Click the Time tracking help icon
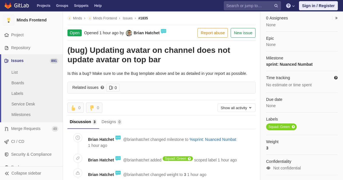The image size is (343, 180). tap(336, 78)
